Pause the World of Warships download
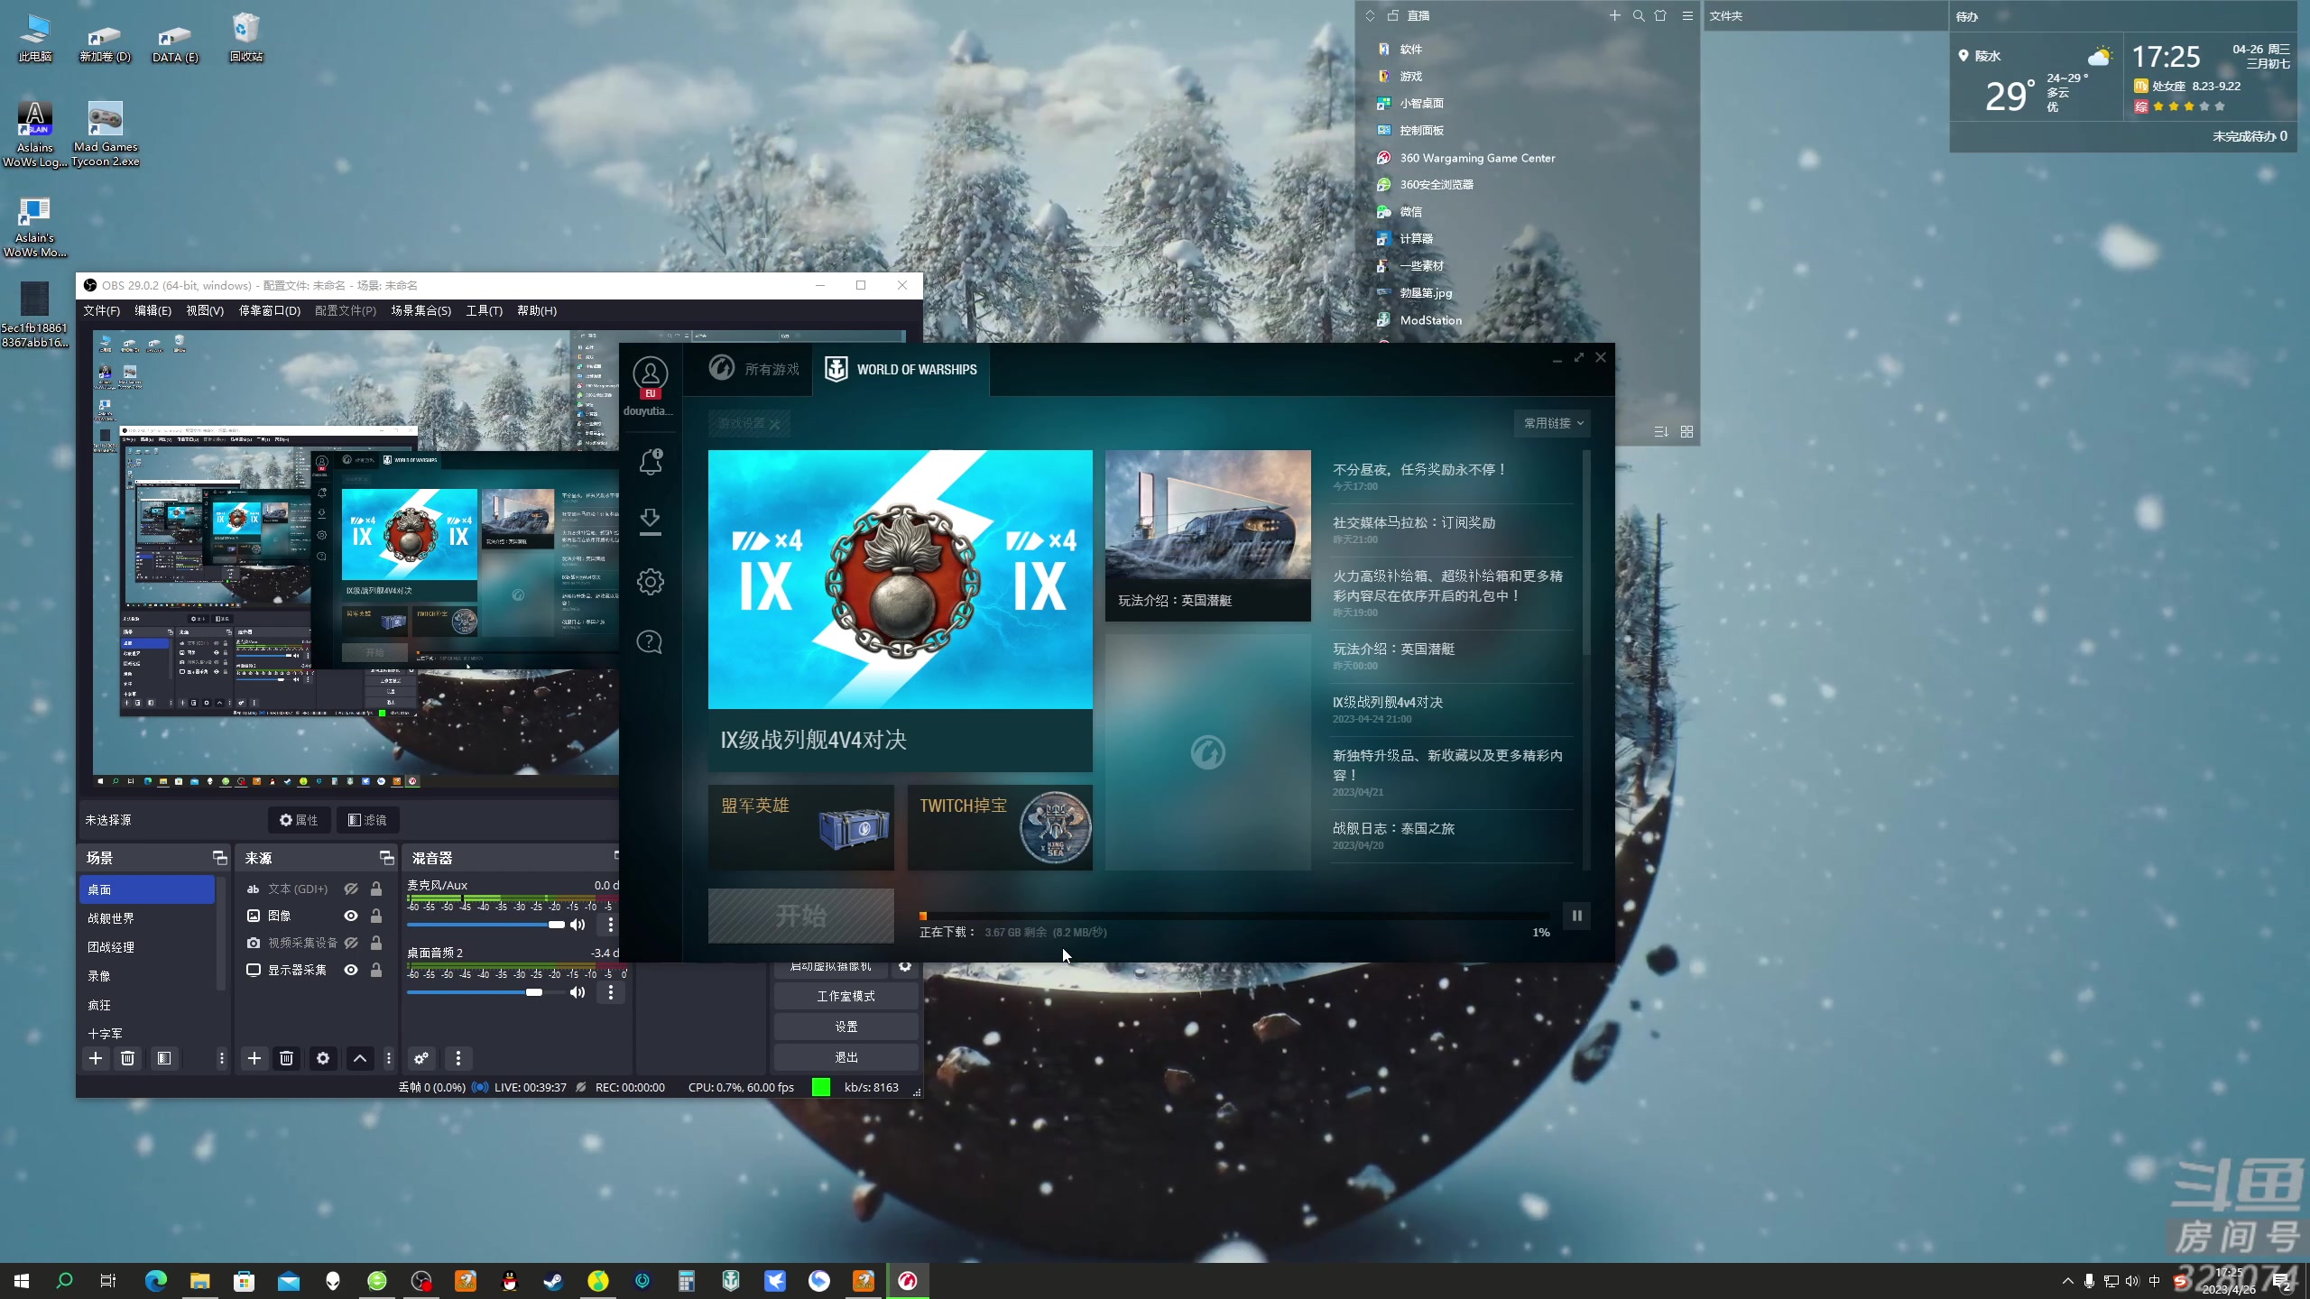Image resolution: width=2310 pixels, height=1299 pixels. click(1576, 916)
